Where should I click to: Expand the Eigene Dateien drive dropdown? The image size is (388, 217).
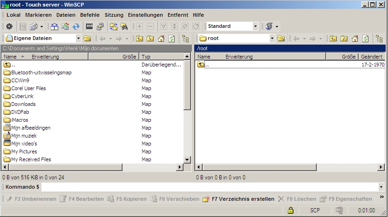point(78,39)
